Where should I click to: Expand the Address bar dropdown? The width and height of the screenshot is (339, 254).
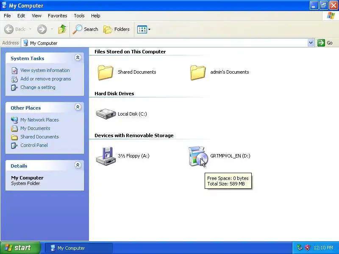pos(311,43)
